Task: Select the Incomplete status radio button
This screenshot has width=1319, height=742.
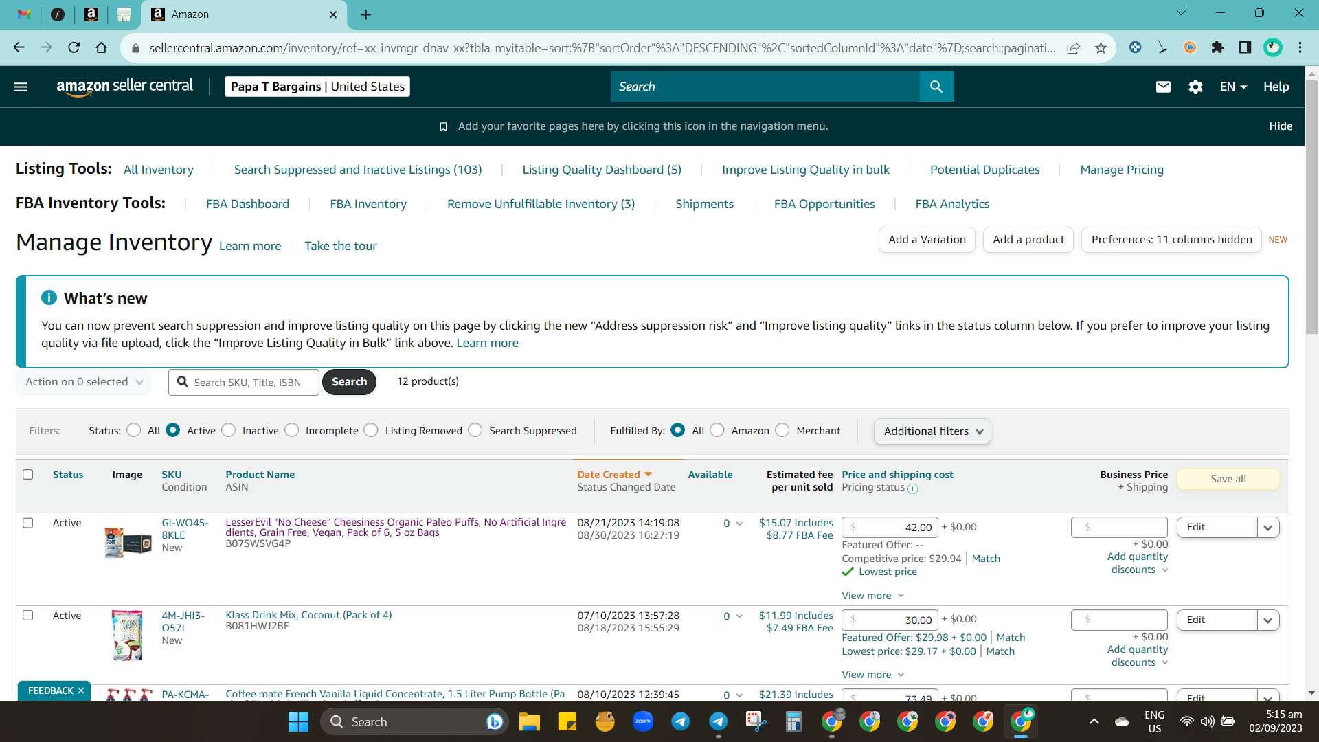Action: [x=292, y=430]
